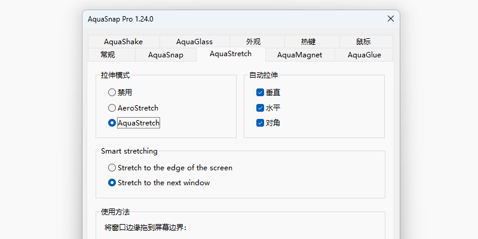
Task: Select the 鼠标 tab
Action: click(363, 42)
